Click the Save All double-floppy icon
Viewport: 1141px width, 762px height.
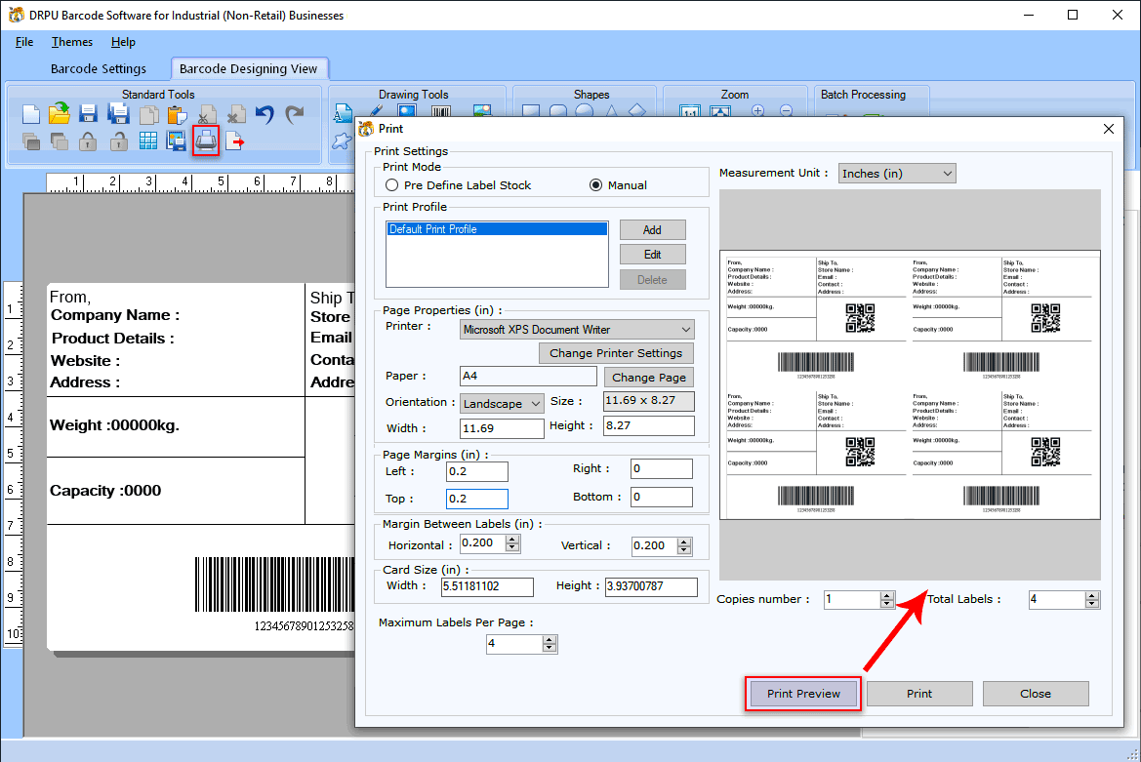118,113
